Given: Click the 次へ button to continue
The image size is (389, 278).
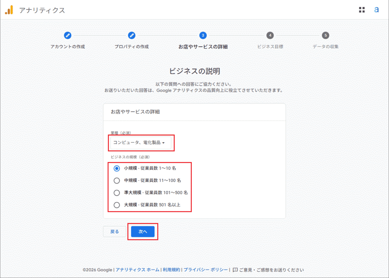Looking at the screenshot, I should pyautogui.click(x=142, y=231).
